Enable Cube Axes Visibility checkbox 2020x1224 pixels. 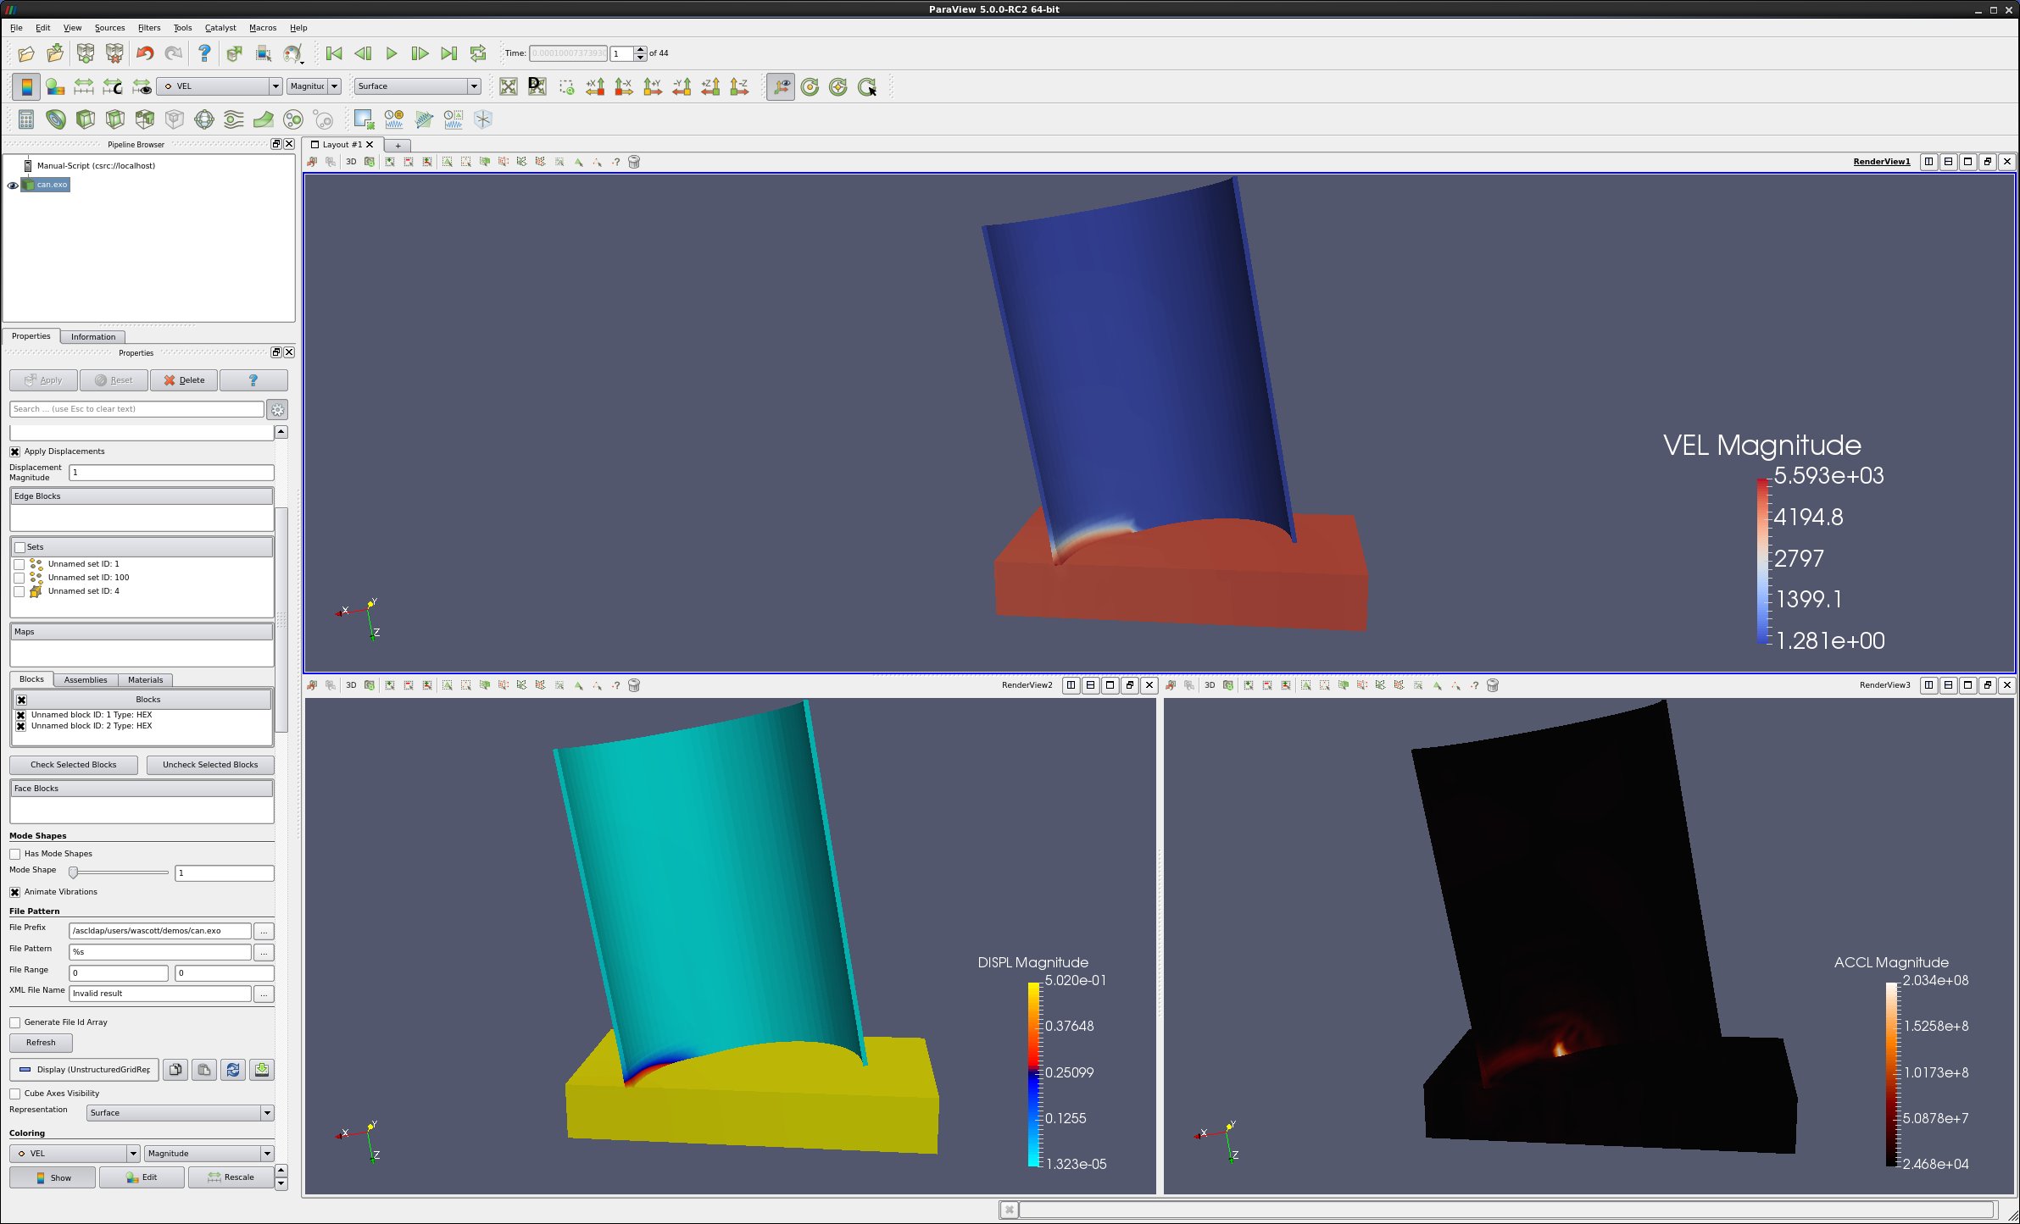(14, 1094)
